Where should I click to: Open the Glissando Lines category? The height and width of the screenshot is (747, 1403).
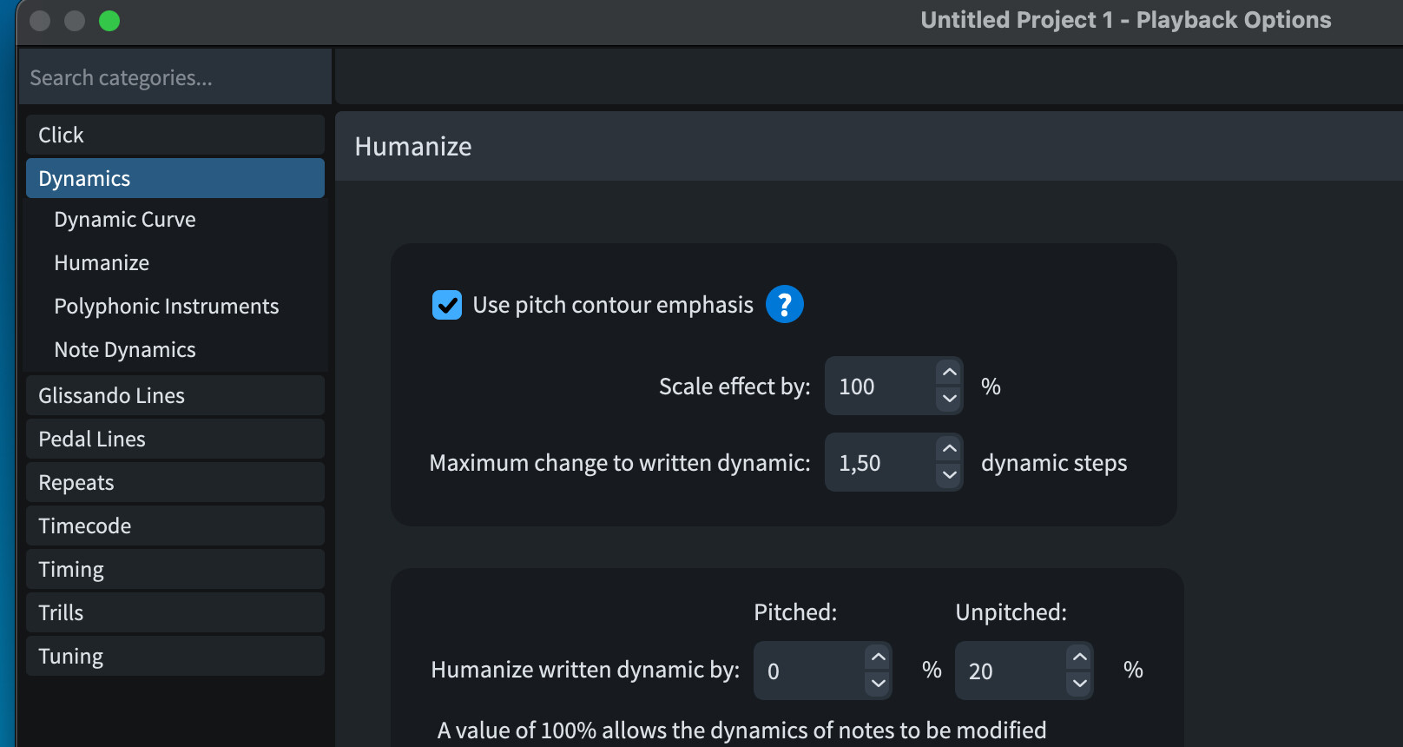coord(175,396)
